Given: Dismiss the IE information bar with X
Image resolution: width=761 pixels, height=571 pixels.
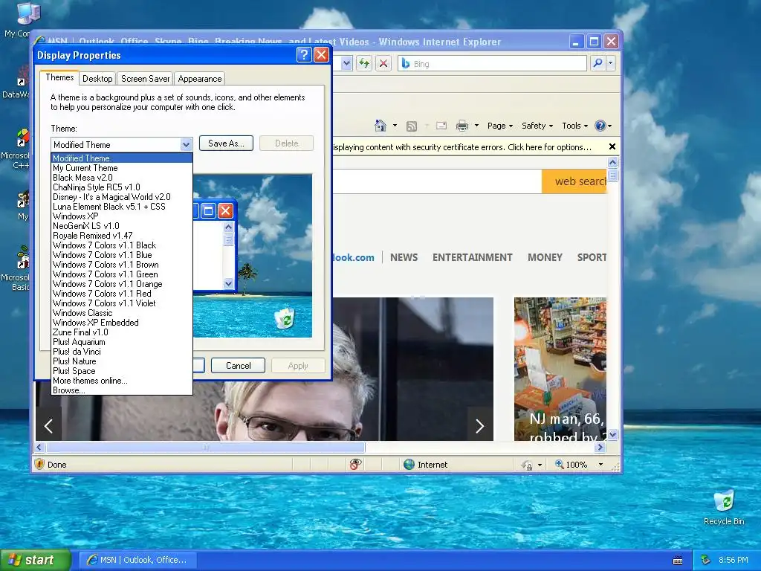Looking at the screenshot, I should pos(612,146).
